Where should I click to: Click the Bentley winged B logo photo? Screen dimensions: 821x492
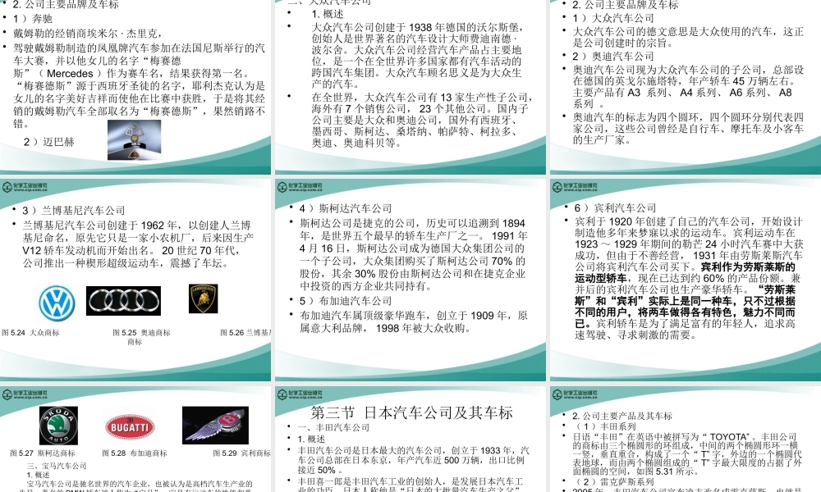point(215,426)
